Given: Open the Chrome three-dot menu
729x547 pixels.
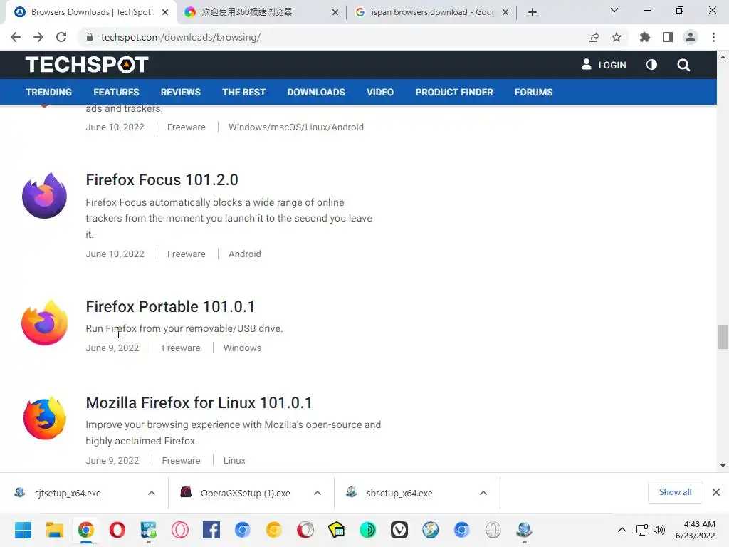Looking at the screenshot, I should click(713, 37).
